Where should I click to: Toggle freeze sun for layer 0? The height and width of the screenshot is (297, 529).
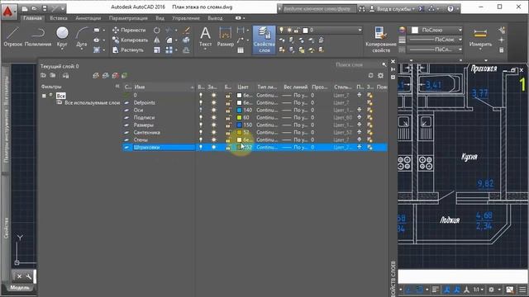[213, 96]
